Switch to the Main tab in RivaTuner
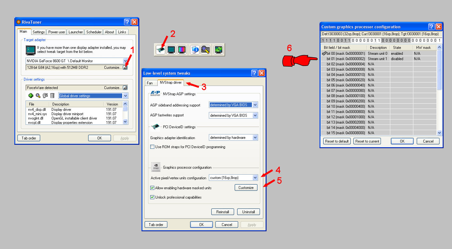 23,31
